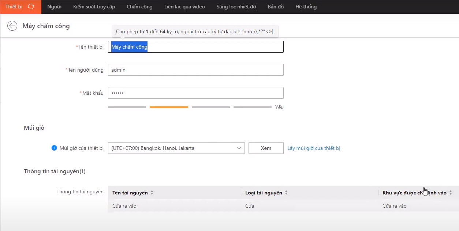Sort by Tên tài nguyên column arrows
Image resolution: width=459 pixels, height=231 pixels.
point(152,193)
